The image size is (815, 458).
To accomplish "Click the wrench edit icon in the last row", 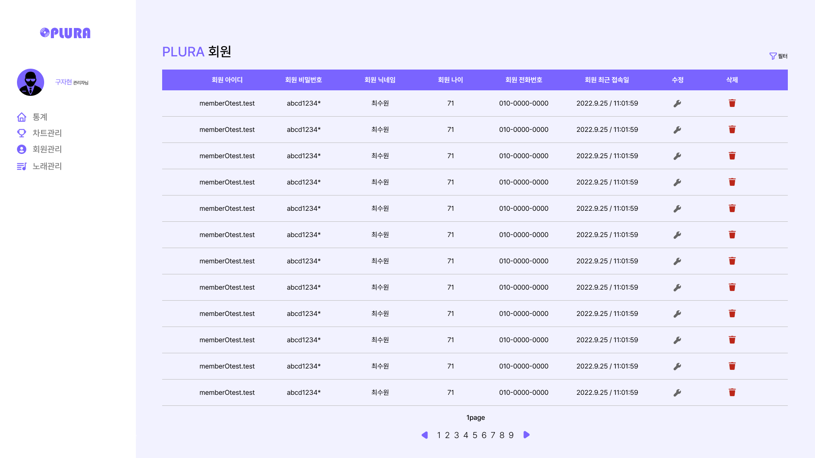I will coord(677,393).
